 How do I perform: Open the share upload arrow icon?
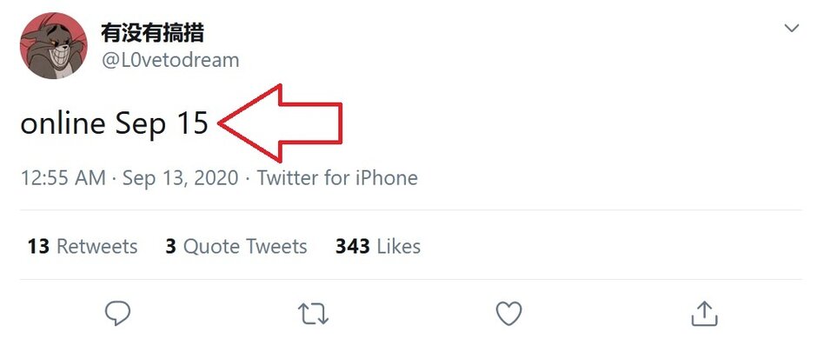click(704, 313)
